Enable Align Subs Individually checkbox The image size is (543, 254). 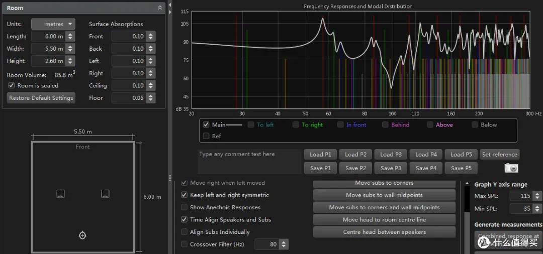point(184,232)
